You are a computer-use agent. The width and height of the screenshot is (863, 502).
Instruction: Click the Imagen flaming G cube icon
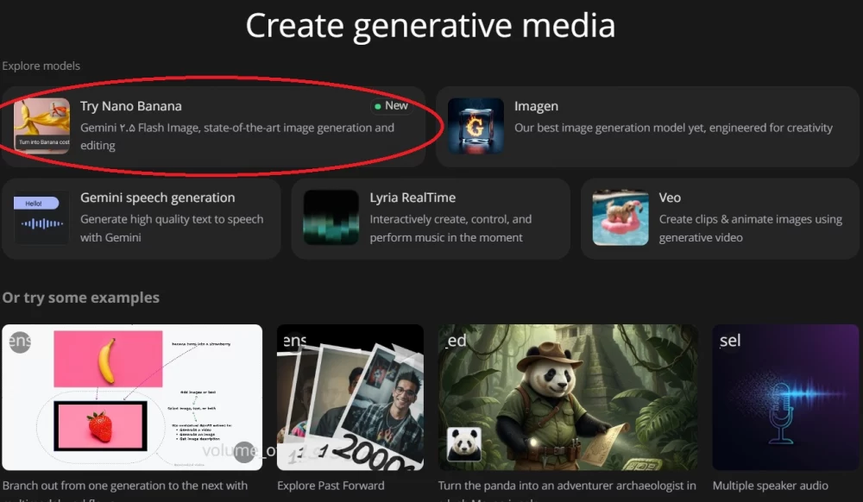click(x=476, y=126)
